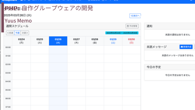Click the 週間スケジュール panel title
Screen dimensions: 195x110
click(x=17, y=26)
